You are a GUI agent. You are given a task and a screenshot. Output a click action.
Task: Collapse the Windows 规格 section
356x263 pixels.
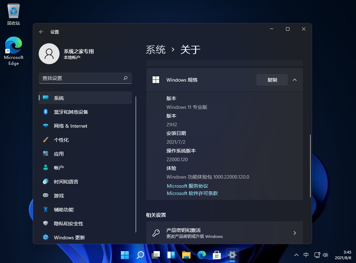[295, 80]
